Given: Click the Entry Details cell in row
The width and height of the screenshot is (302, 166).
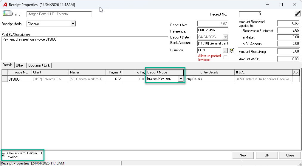Looking at the screenshot, I should [209, 79].
